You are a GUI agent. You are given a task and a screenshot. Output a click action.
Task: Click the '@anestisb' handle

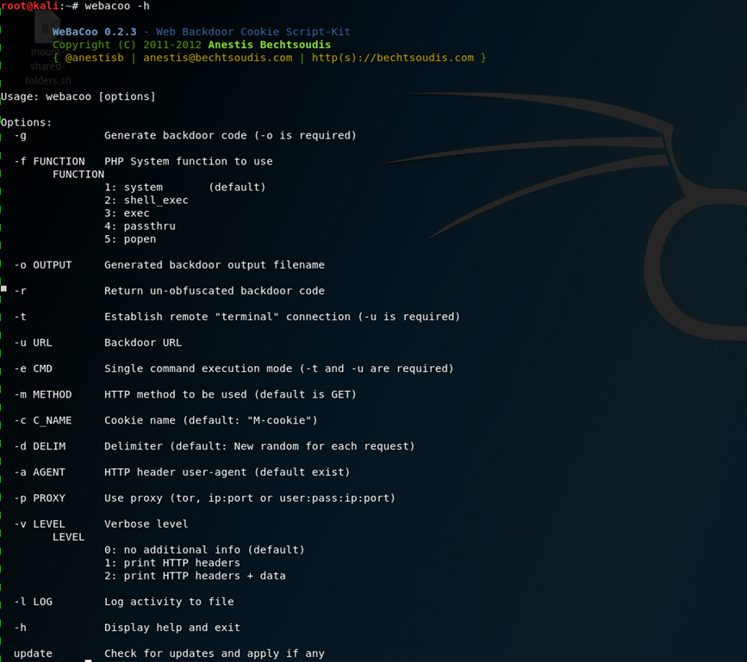pos(94,58)
